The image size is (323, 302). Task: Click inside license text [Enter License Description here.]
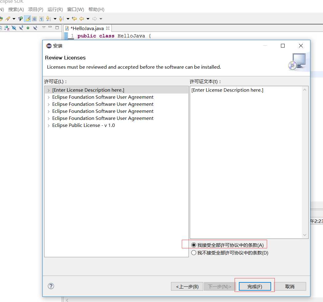click(227, 90)
